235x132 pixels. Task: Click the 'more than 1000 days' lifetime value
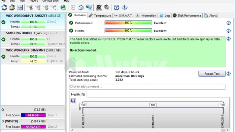[x=130, y=76]
